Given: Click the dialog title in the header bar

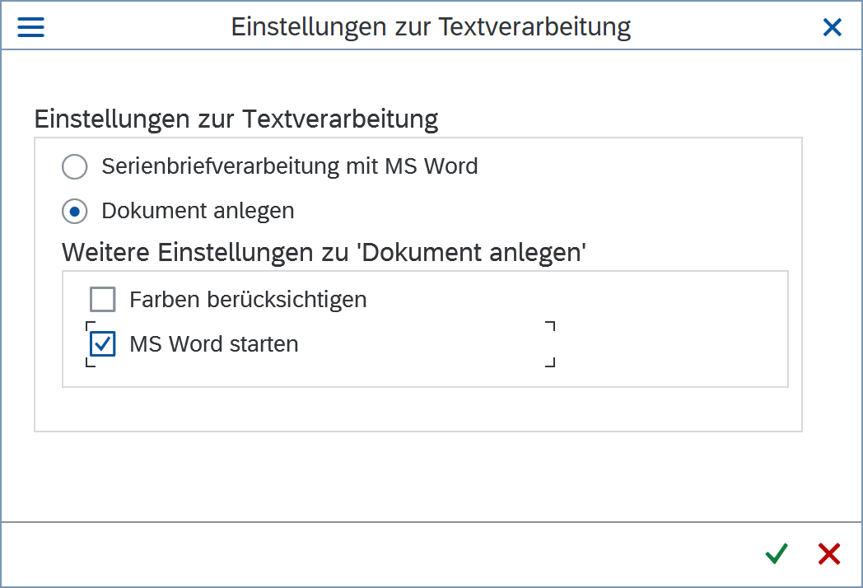Looking at the screenshot, I should (431, 27).
